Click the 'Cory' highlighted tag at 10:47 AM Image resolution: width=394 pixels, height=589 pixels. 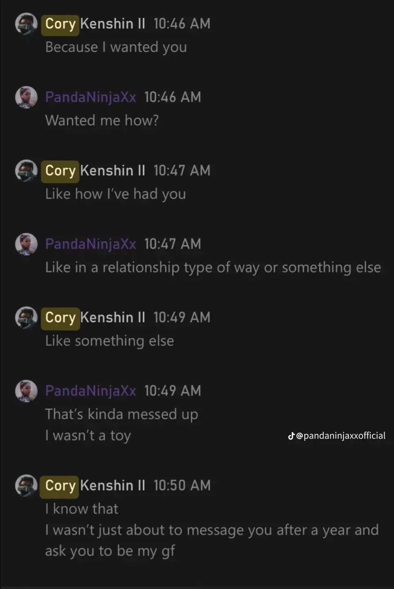[x=60, y=171]
